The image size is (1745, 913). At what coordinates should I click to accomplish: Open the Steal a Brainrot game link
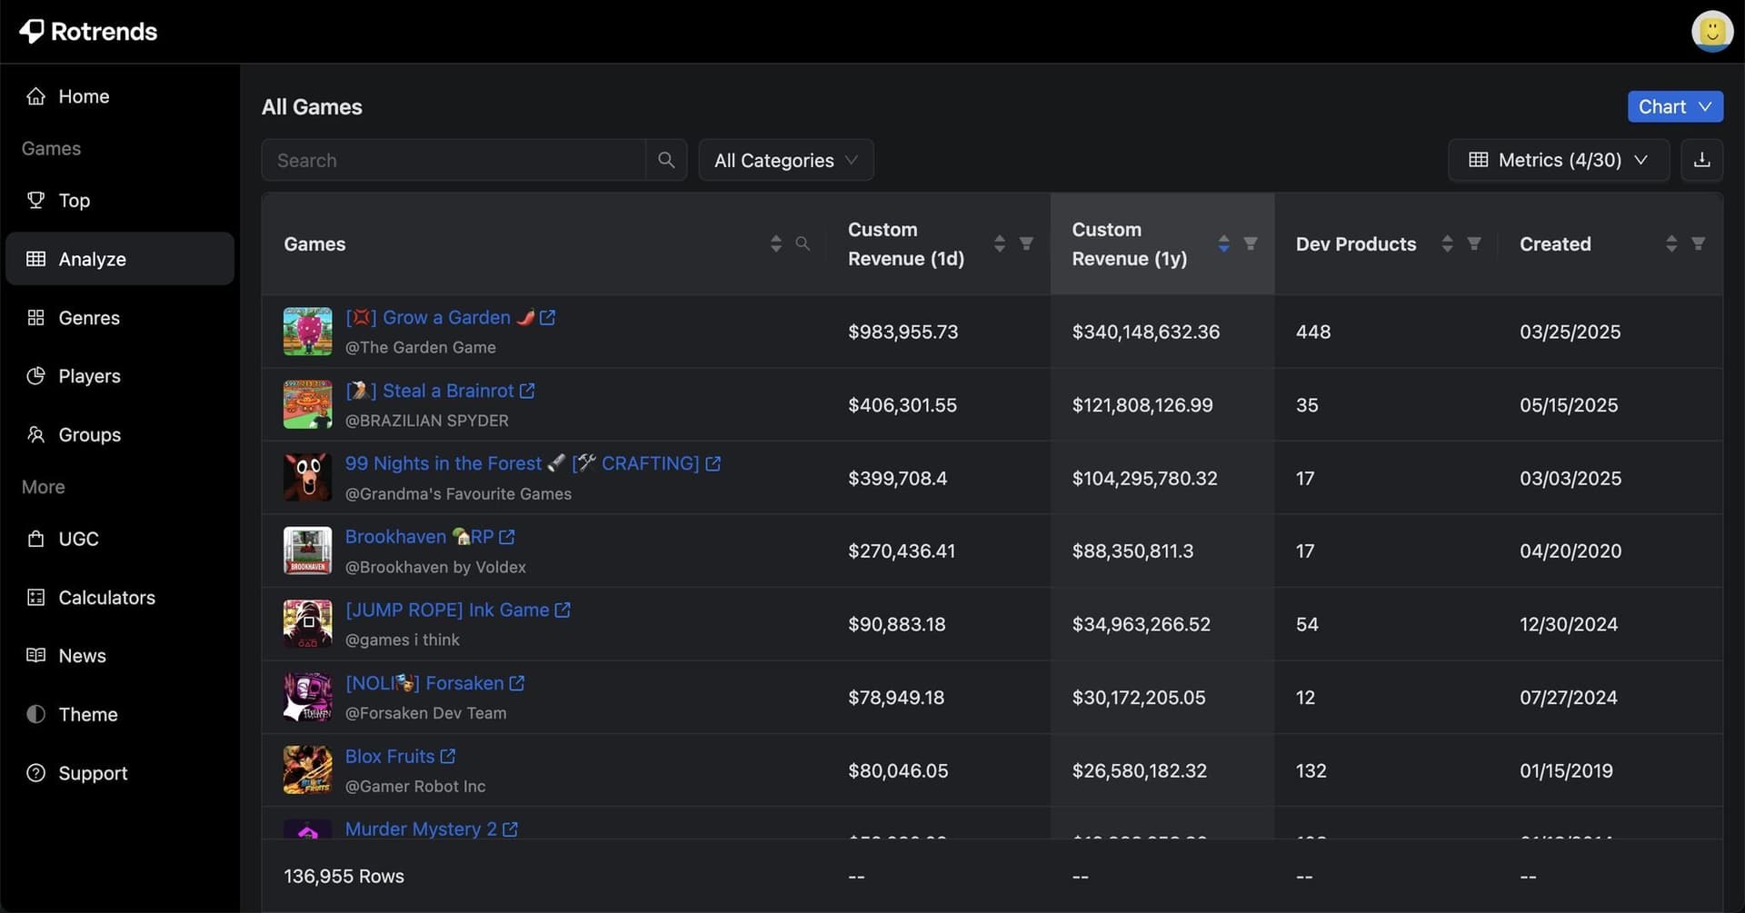(x=447, y=391)
